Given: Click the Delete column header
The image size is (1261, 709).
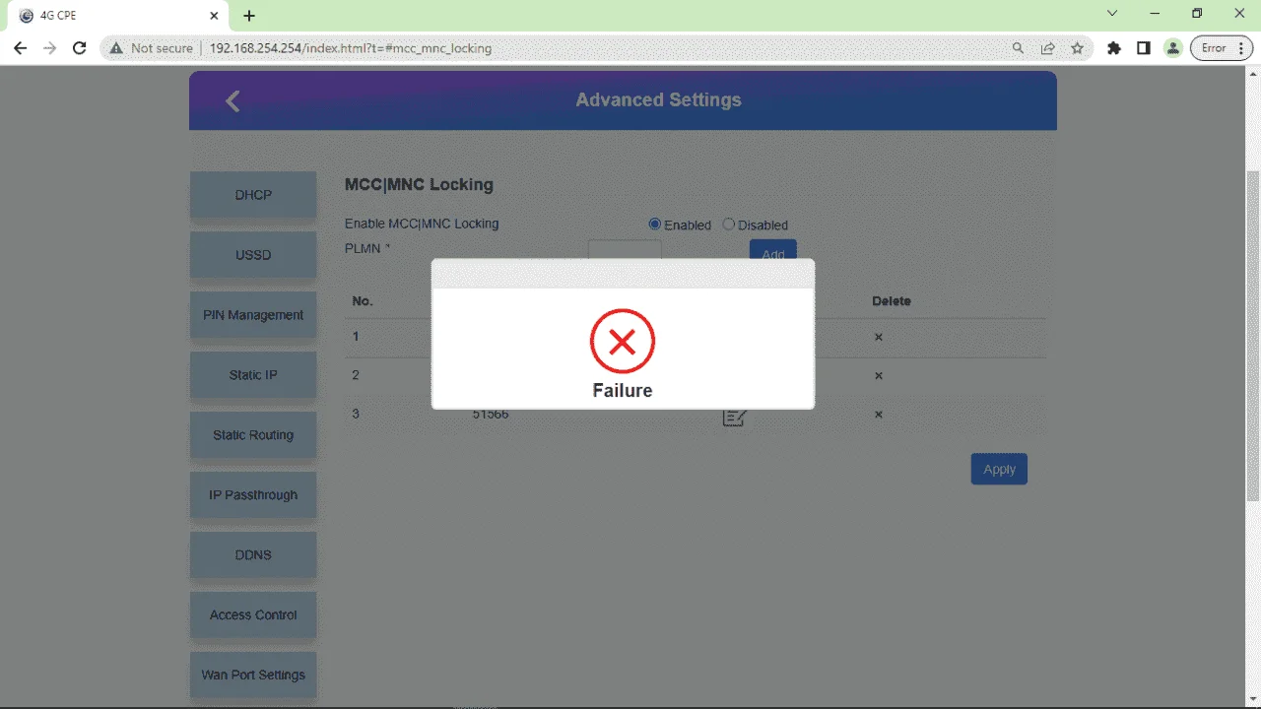Looking at the screenshot, I should 892,300.
